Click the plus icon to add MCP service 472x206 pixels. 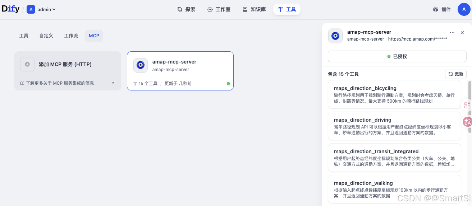tap(27, 64)
